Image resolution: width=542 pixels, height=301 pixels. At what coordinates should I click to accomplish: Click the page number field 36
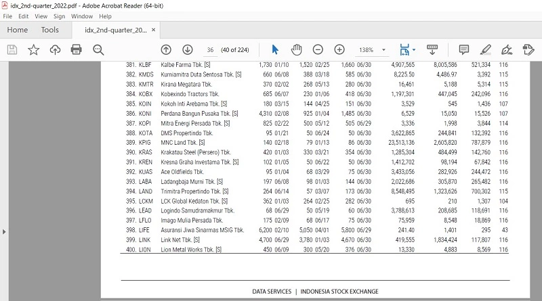[x=210, y=49]
